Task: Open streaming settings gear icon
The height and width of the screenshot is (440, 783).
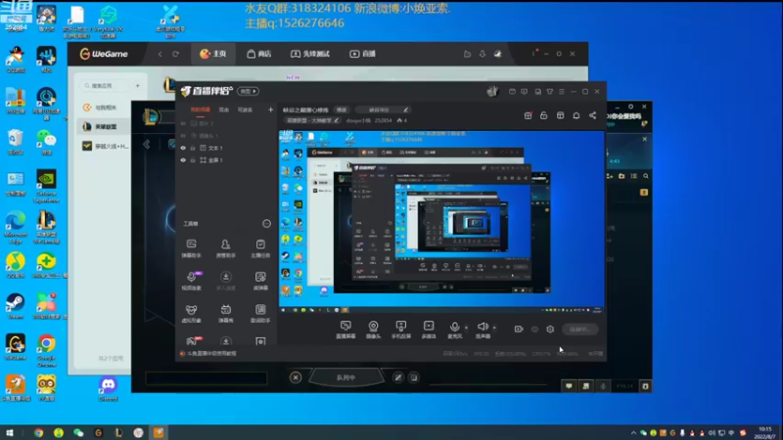Action: pyautogui.click(x=550, y=330)
